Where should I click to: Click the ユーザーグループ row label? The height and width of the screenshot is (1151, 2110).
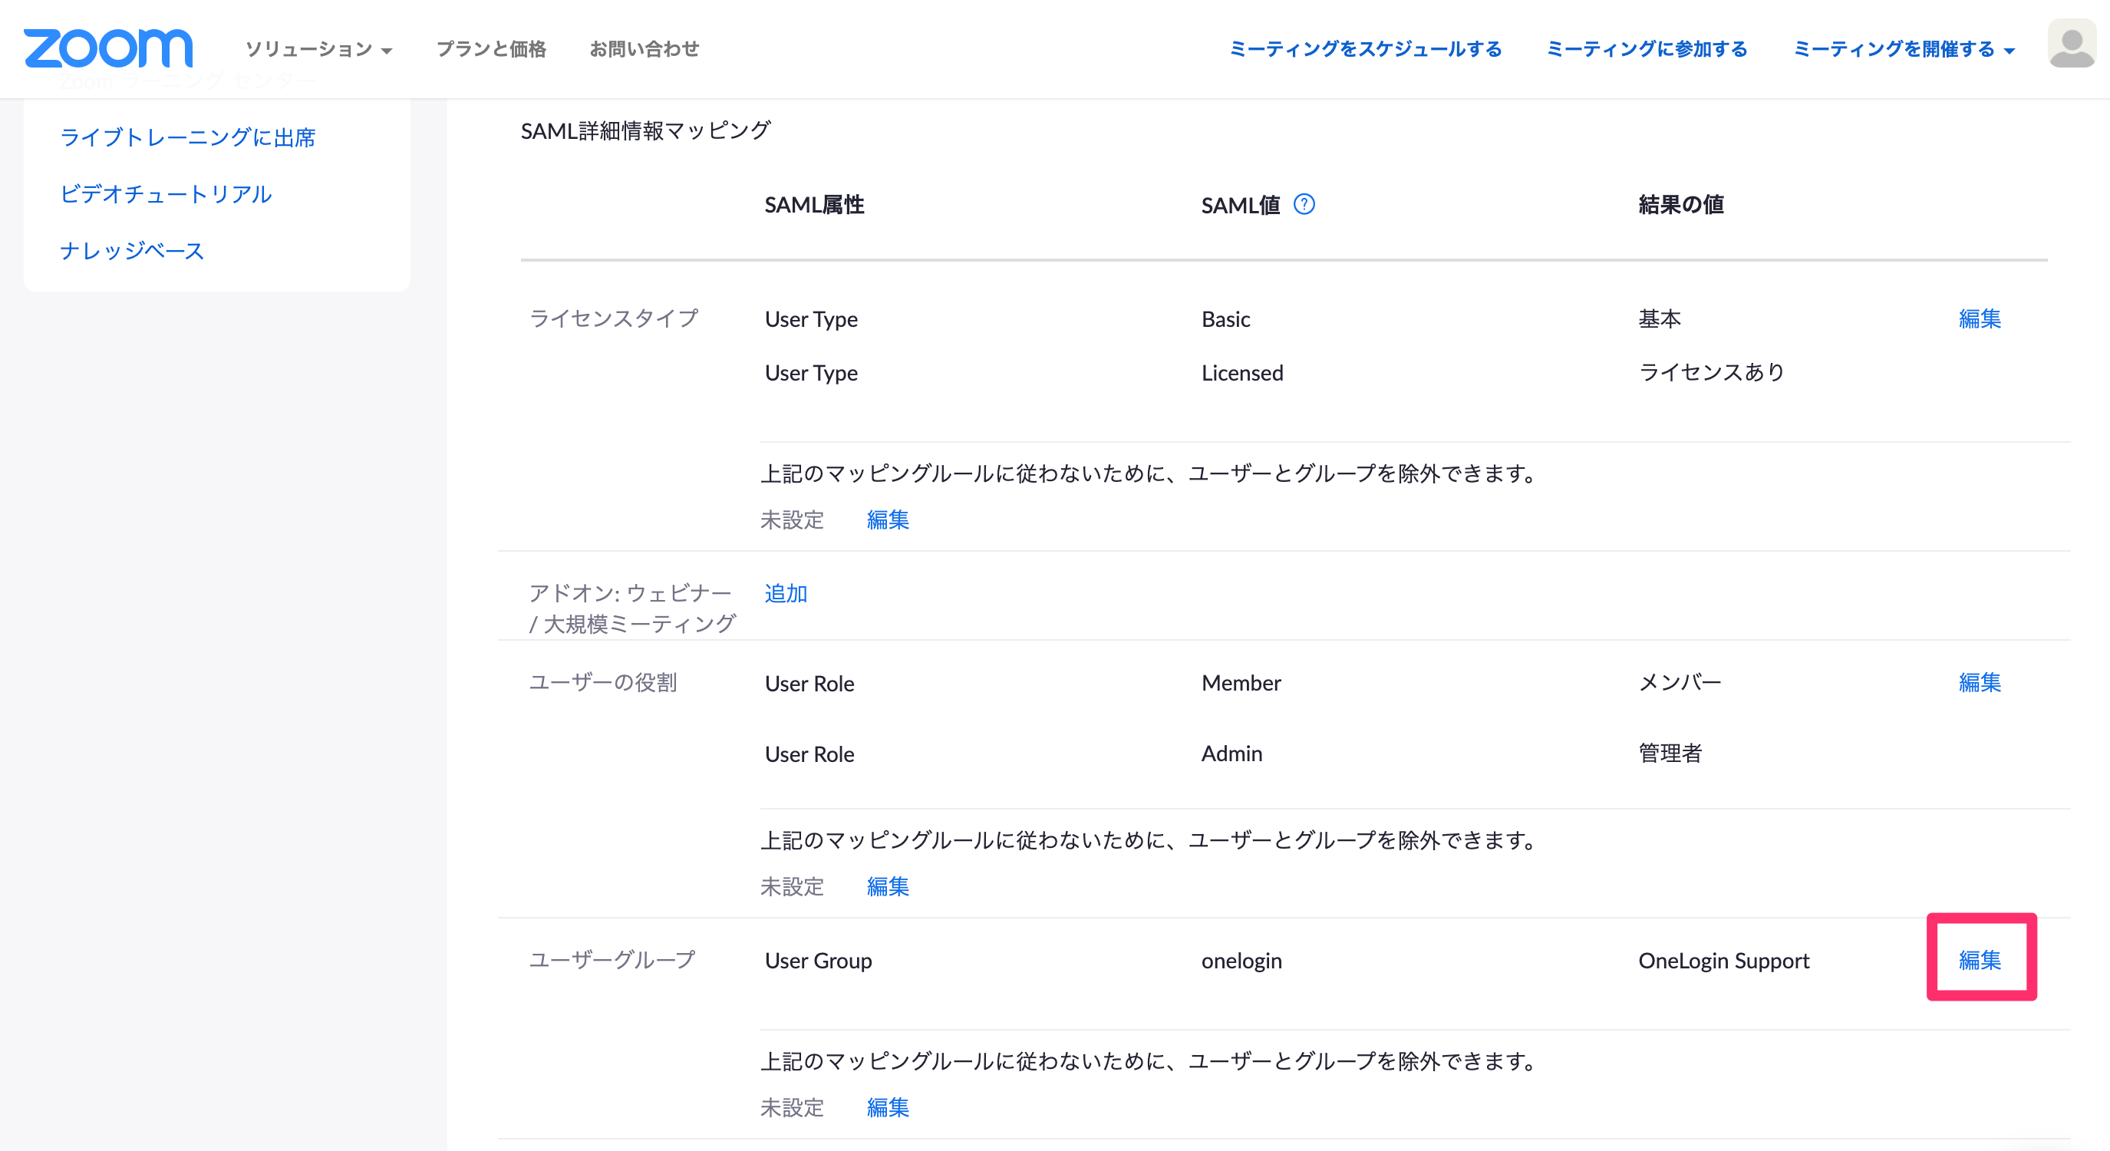point(613,959)
